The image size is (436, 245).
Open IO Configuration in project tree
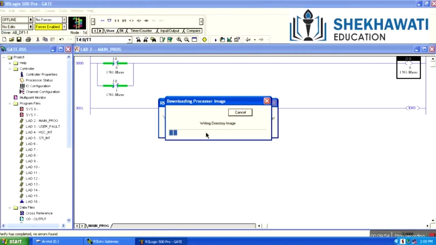38,86
